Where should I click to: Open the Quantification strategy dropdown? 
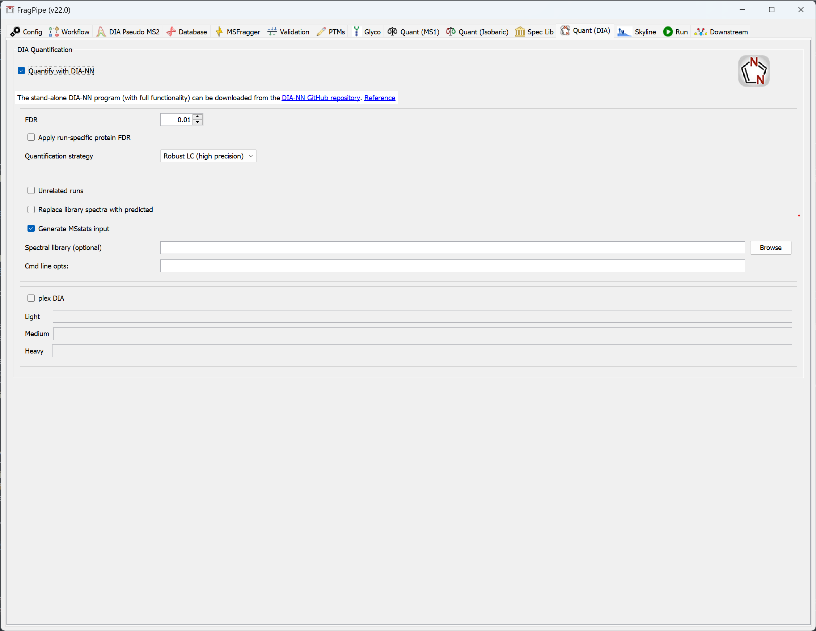[208, 156]
